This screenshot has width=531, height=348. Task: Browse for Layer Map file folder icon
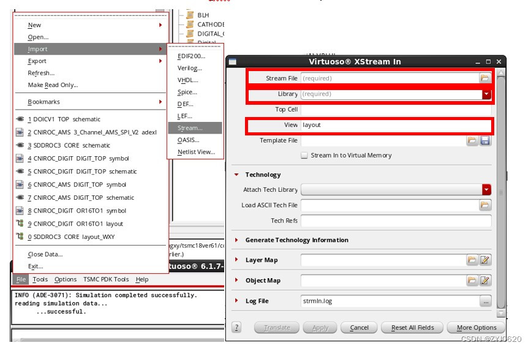pyautogui.click(x=472, y=260)
